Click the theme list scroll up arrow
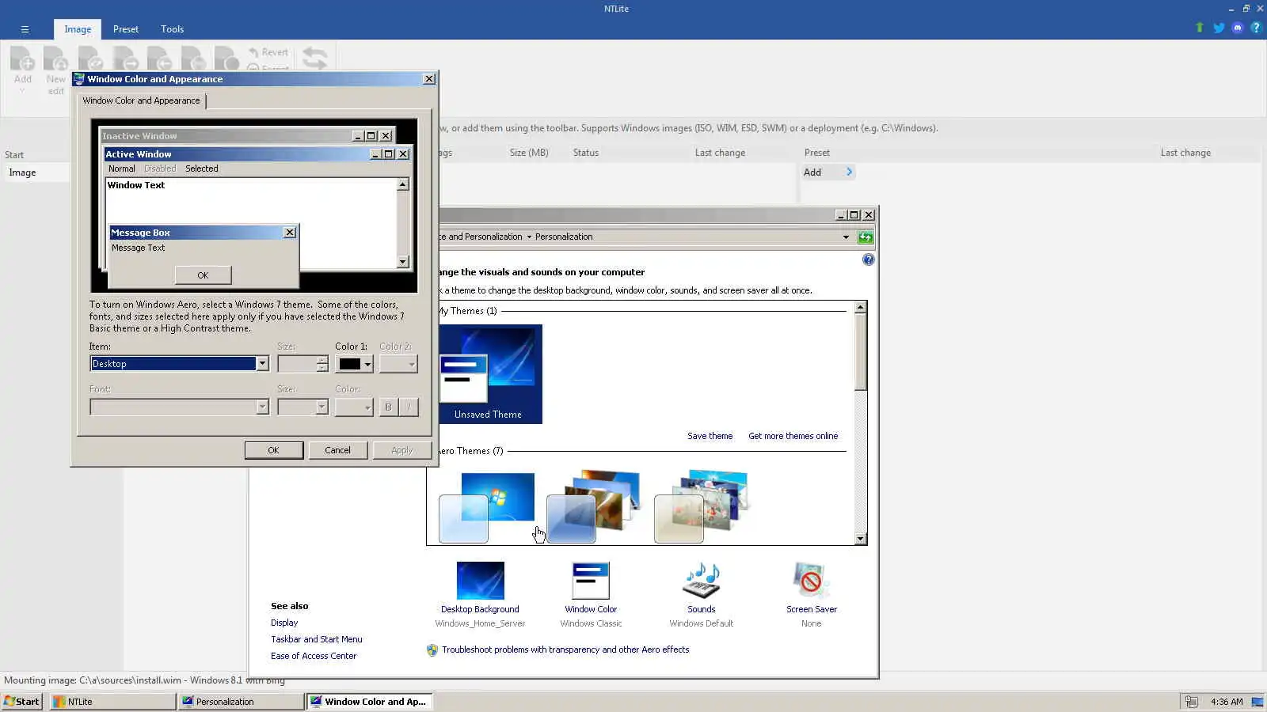1267x712 pixels. coord(861,307)
